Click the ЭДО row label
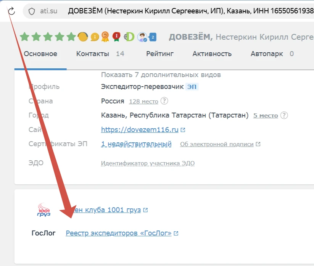The width and height of the screenshot is (314, 266). click(36, 163)
